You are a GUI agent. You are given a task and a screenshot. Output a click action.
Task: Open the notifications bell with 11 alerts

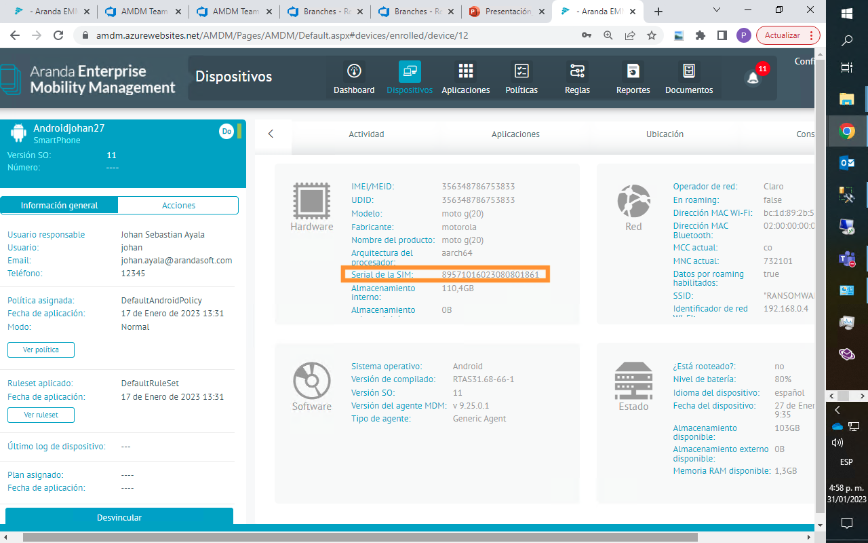tap(753, 77)
